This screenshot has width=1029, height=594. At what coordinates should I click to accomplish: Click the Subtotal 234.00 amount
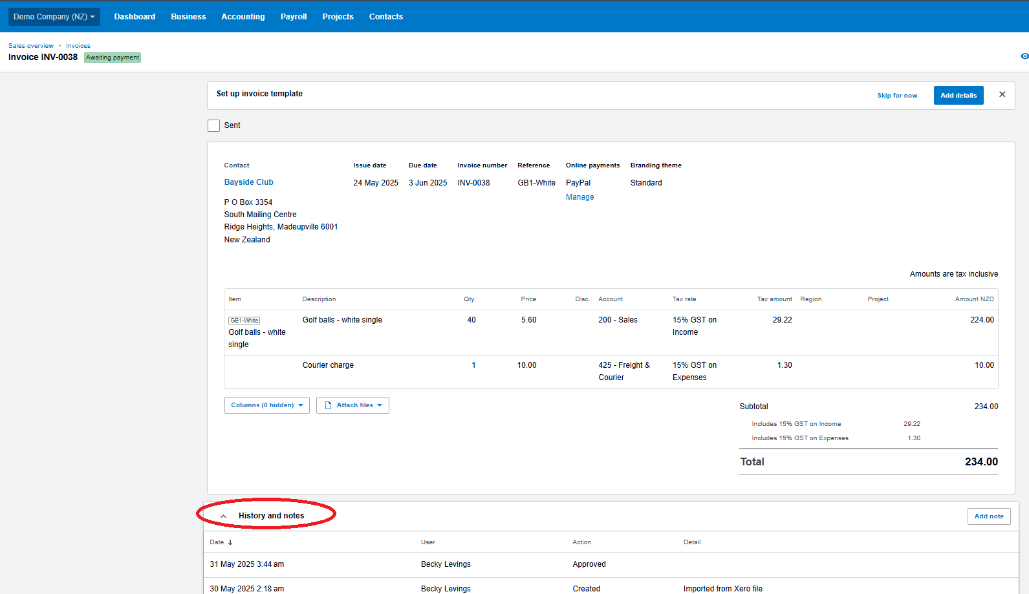click(x=986, y=407)
